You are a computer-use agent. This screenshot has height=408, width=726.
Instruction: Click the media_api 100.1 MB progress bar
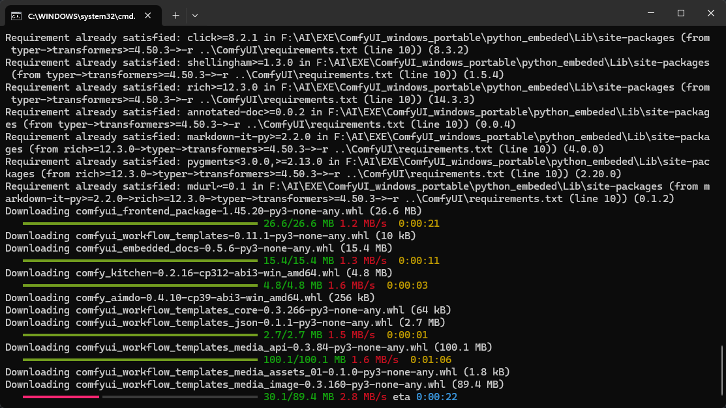point(140,359)
